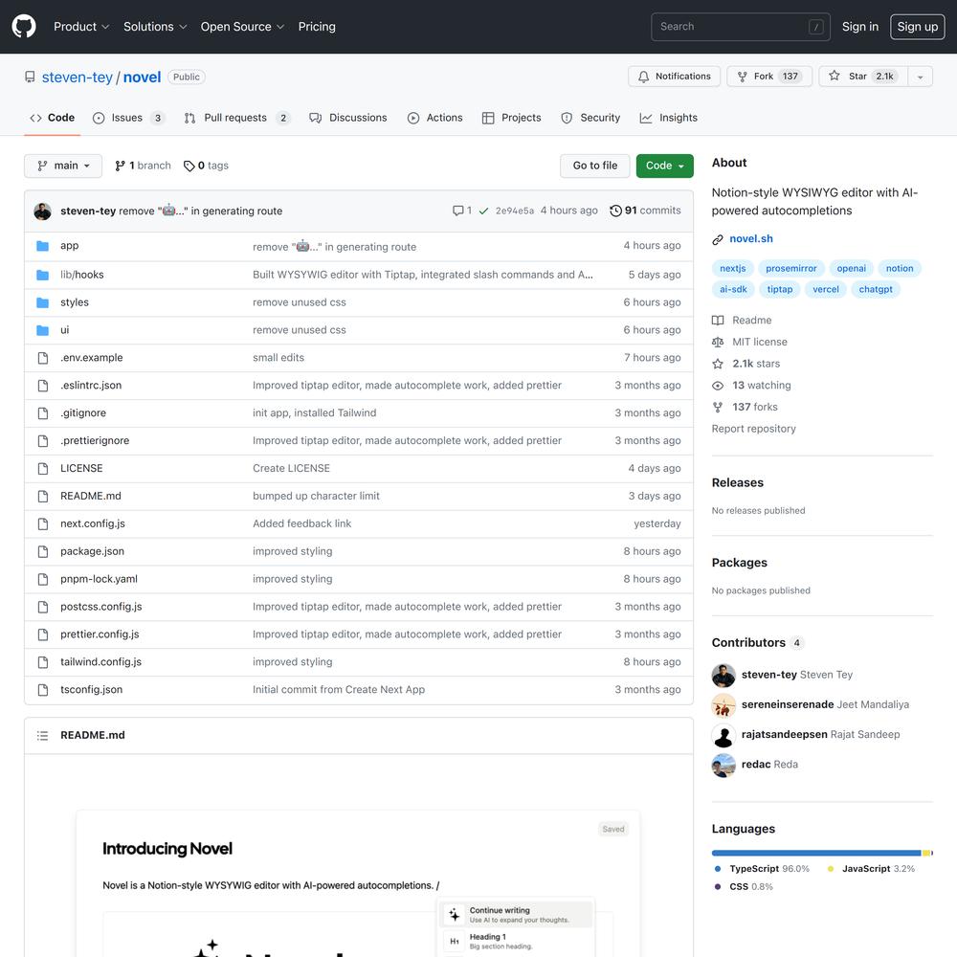Click the tiptap topic tag

point(779,289)
